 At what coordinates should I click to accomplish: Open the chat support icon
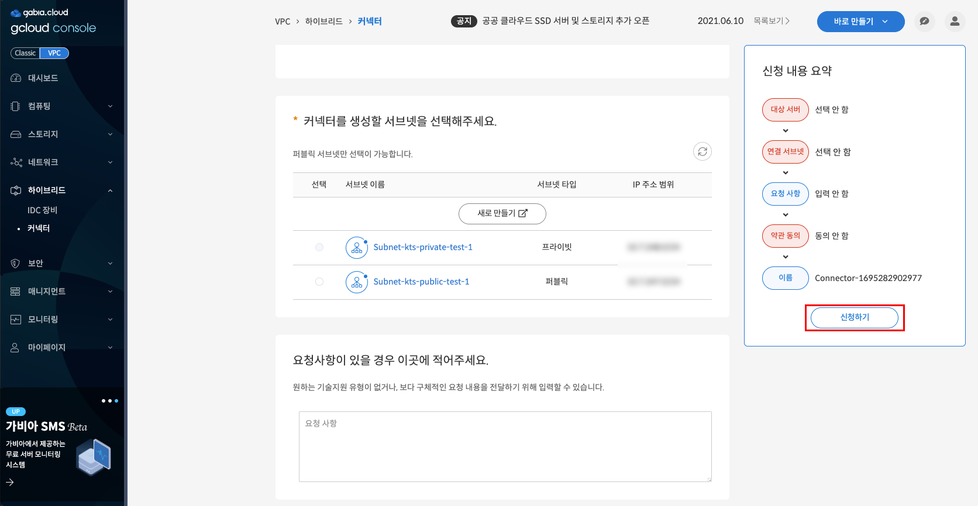[924, 22]
